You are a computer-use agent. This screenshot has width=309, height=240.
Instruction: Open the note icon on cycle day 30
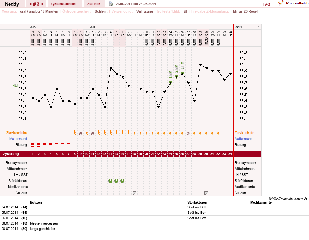point(206,193)
